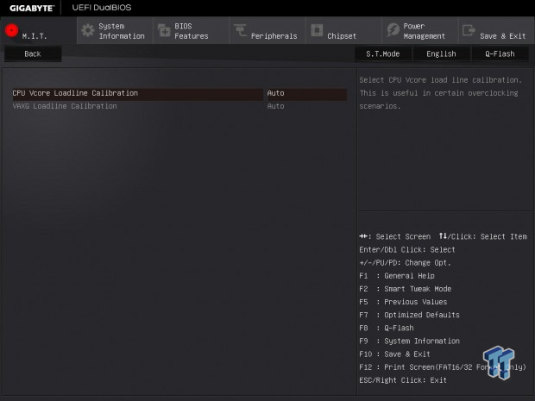The width and height of the screenshot is (535, 401).
Task: Select the Chipset tab
Action: (x=343, y=30)
